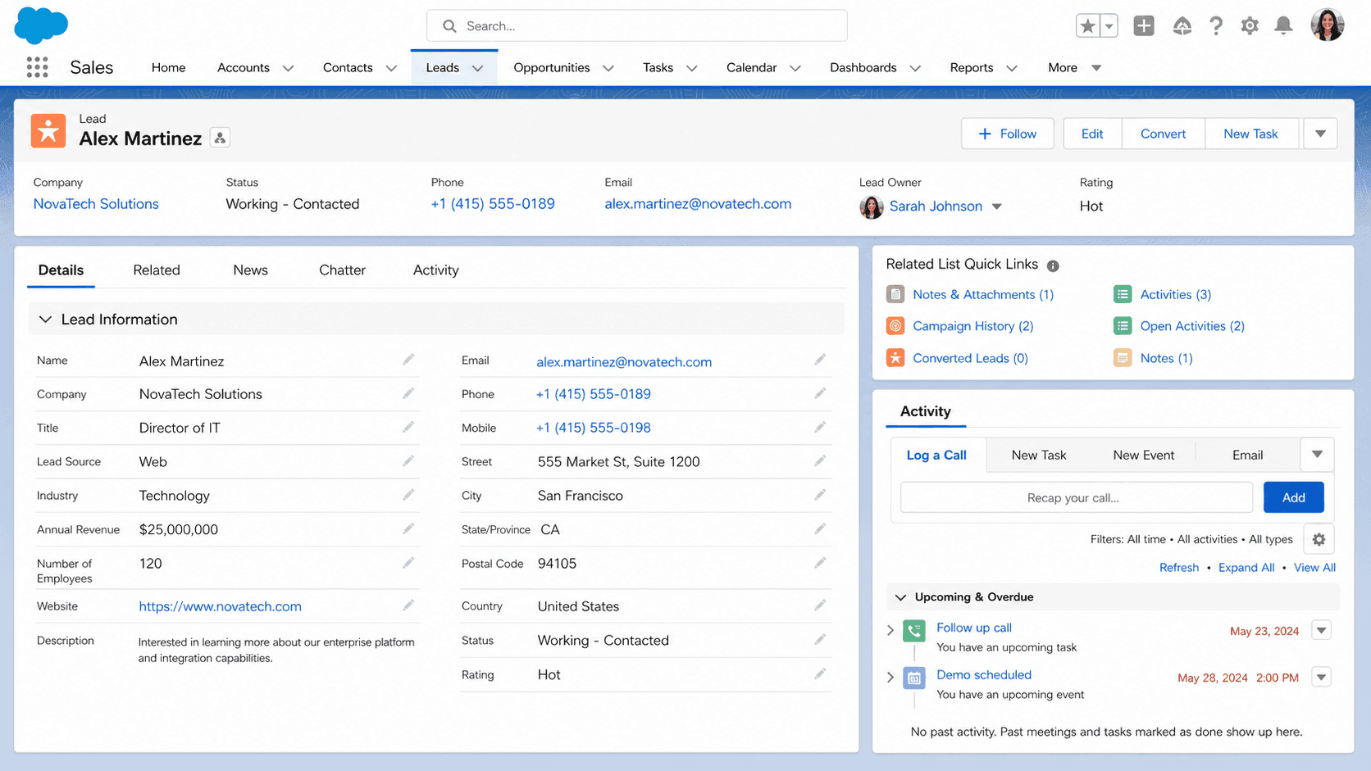Viewport: 1371px width, 771px height.
Task: Click the Favorites star icon
Action: tap(1087, 26)
